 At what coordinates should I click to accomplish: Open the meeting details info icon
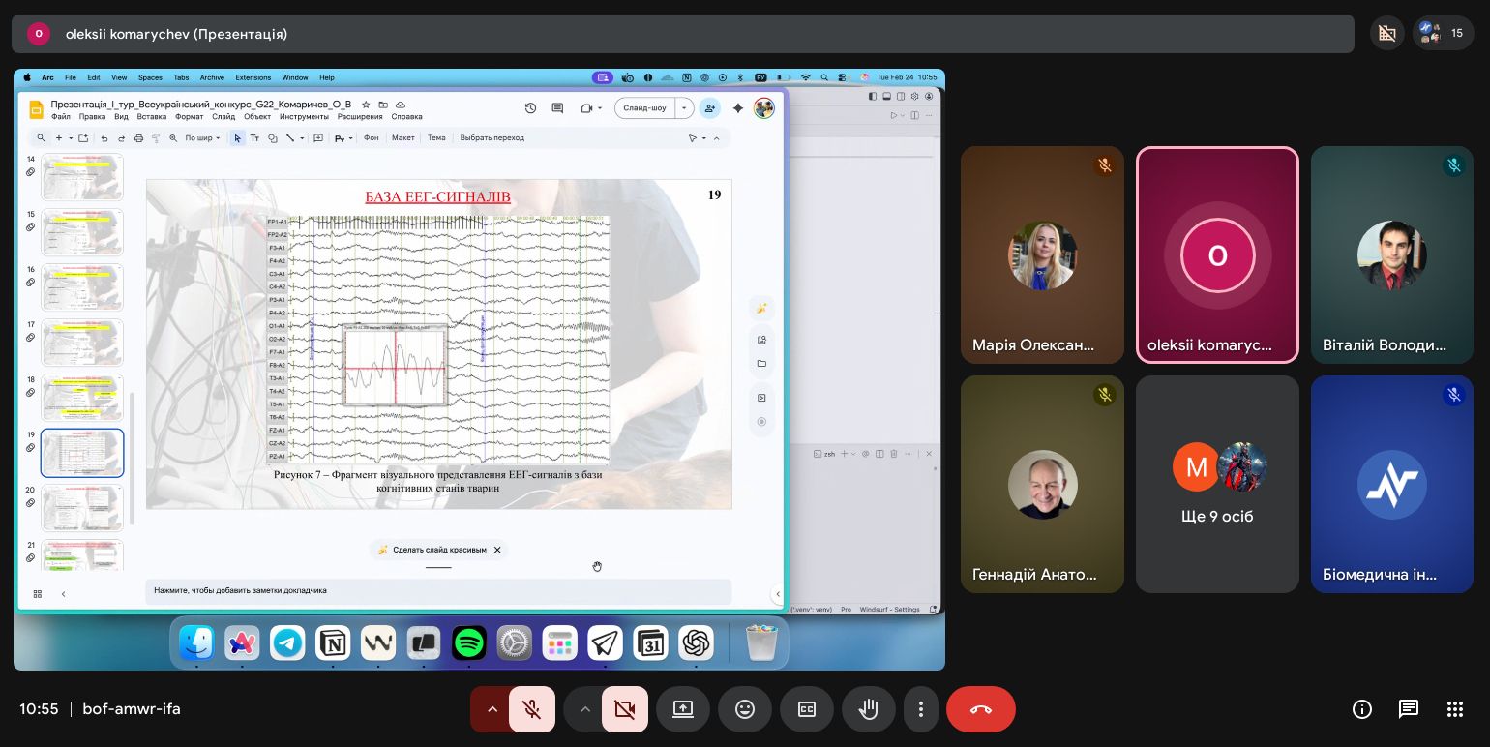point(1362,709)
